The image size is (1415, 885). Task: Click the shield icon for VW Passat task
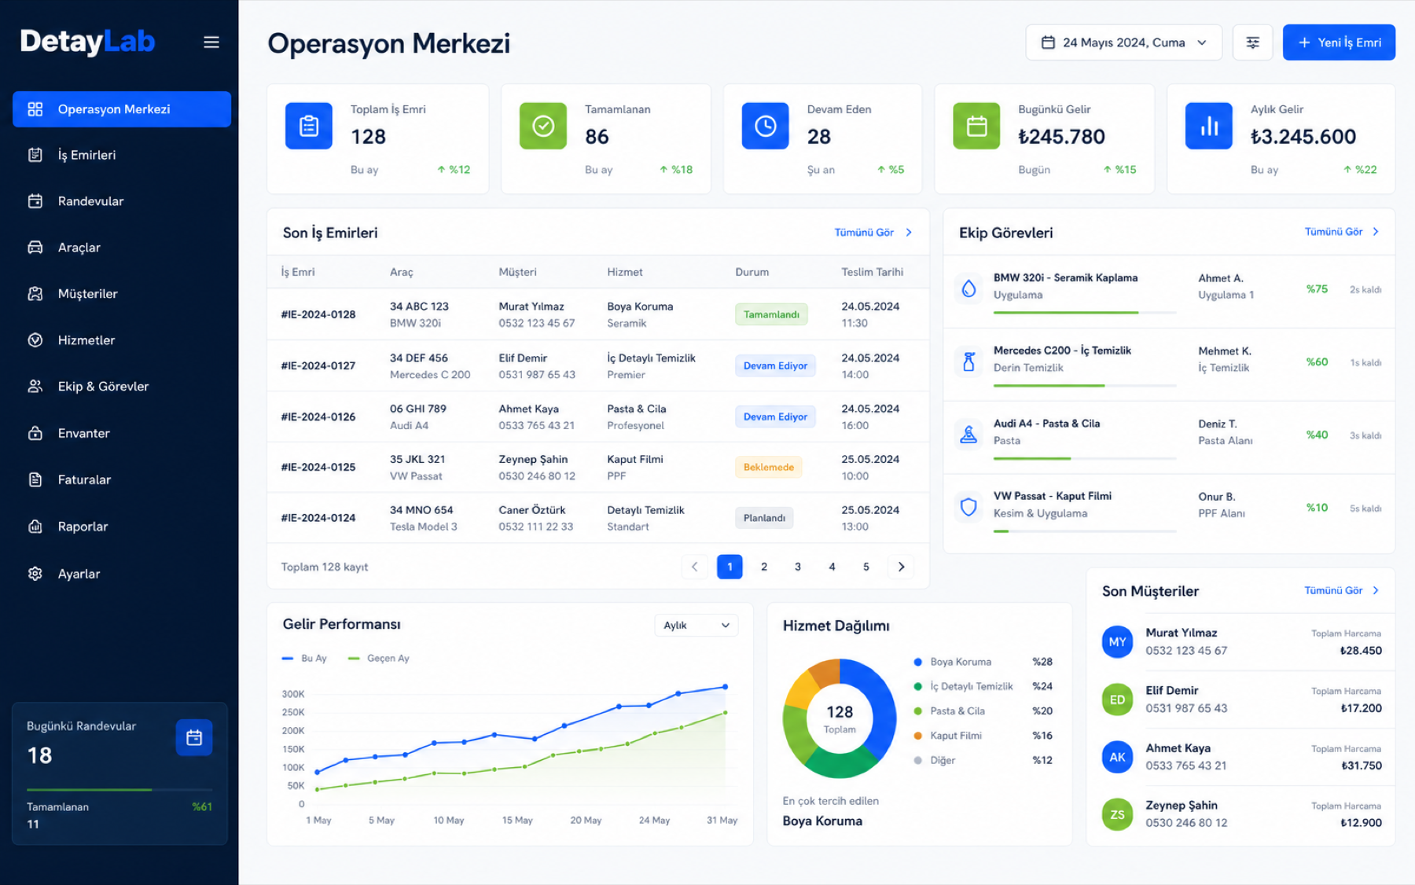click(968, 507)
